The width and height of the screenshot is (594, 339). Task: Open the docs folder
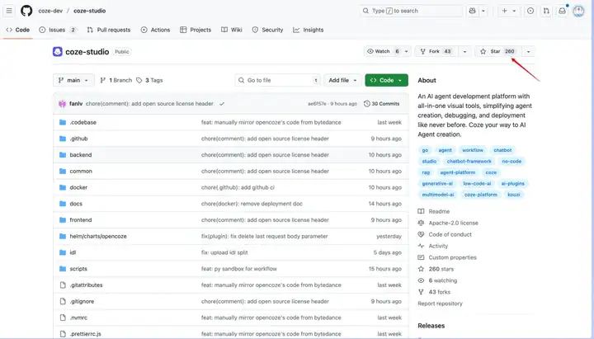coord(76,204)
